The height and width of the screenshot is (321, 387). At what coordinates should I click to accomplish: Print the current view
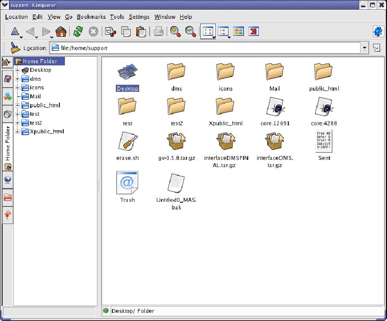tap(158, 31)
